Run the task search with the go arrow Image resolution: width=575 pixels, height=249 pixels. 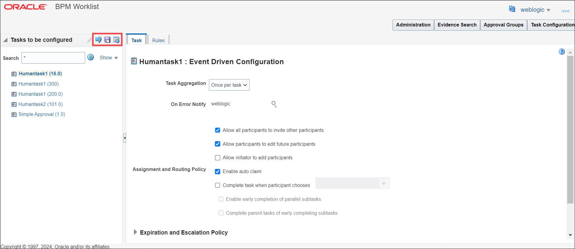91,57
